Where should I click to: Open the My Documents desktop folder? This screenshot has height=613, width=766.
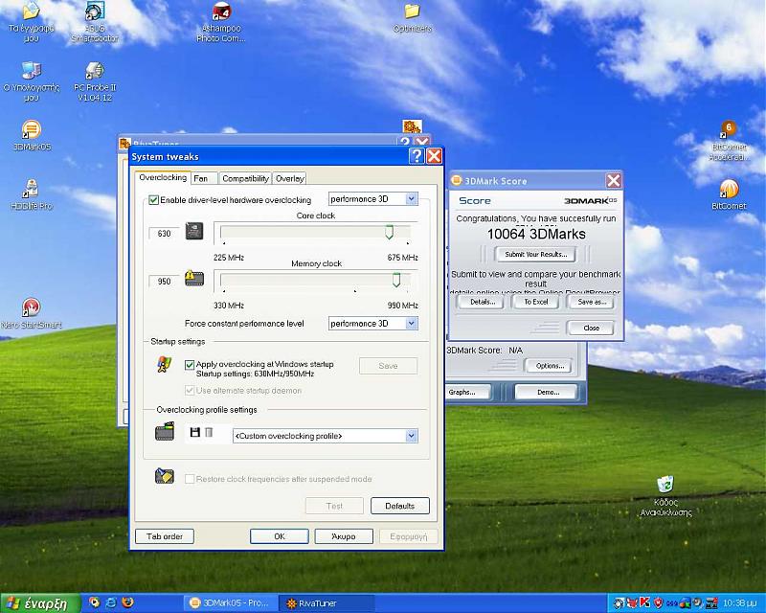[x=32, y=22]
